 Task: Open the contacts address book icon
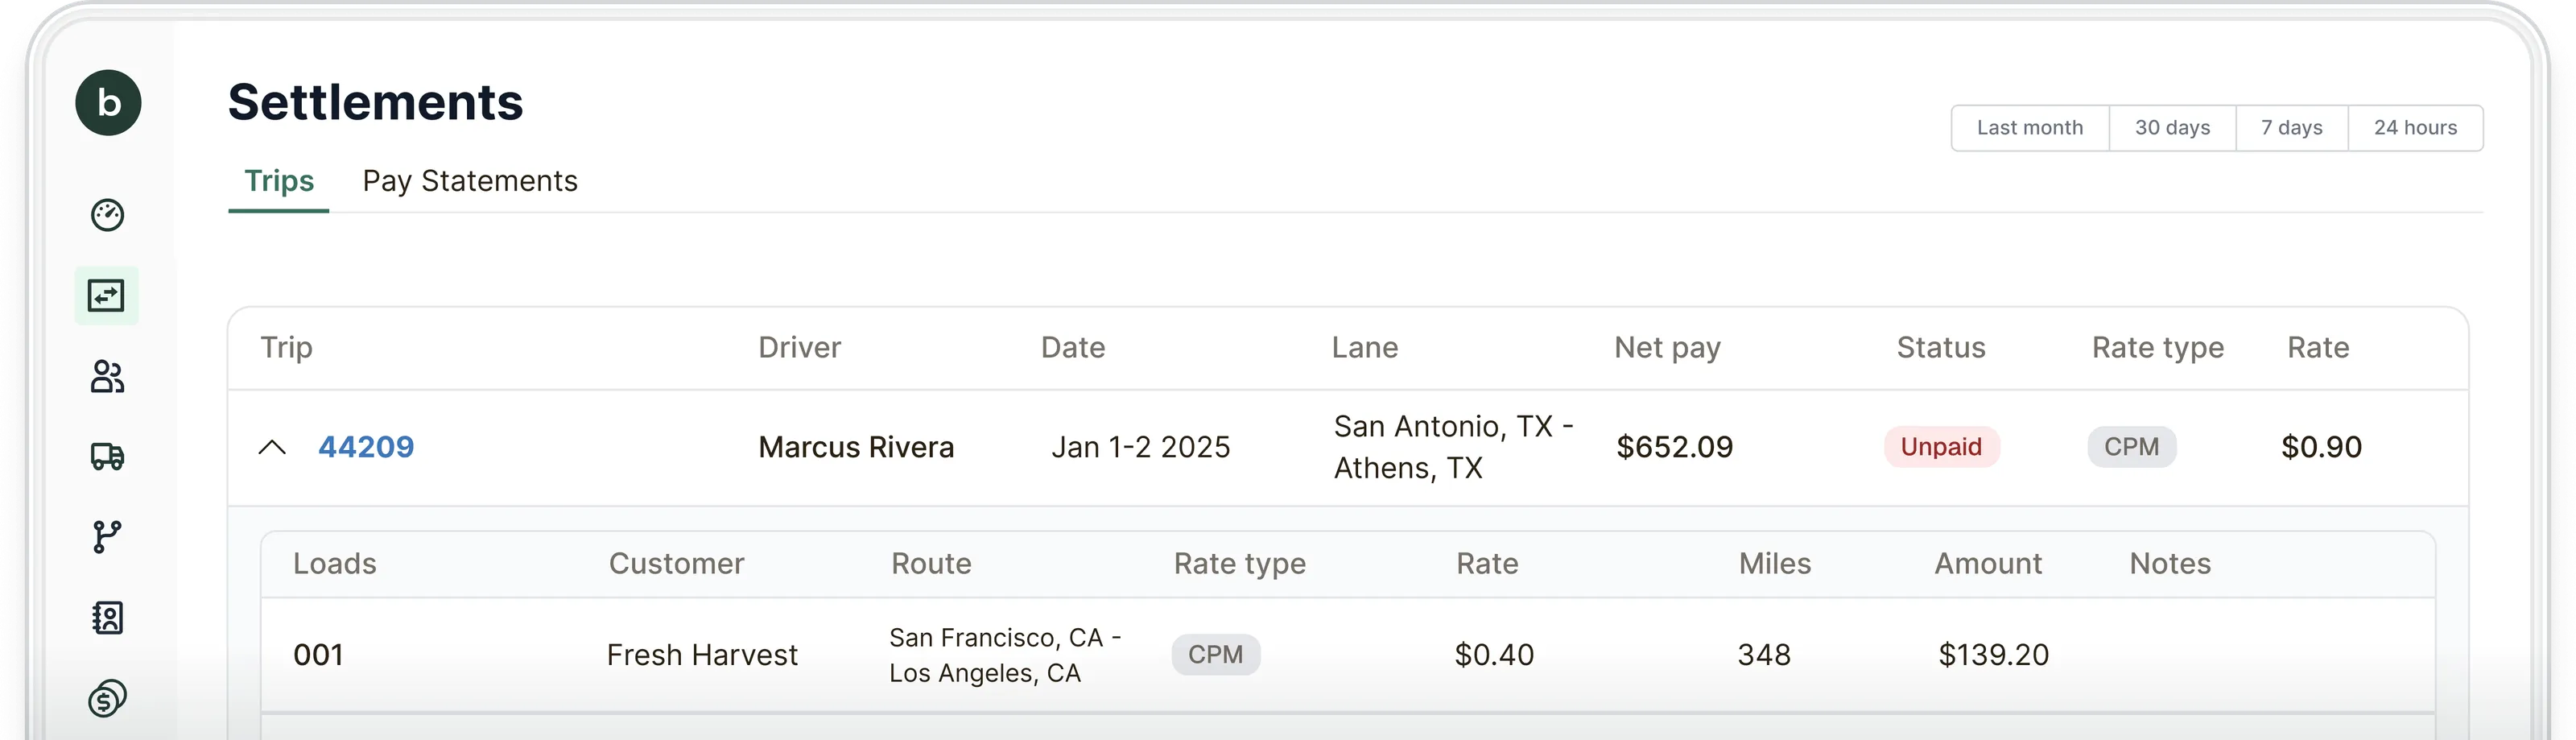pyautogui.click(x=107, y=618)
